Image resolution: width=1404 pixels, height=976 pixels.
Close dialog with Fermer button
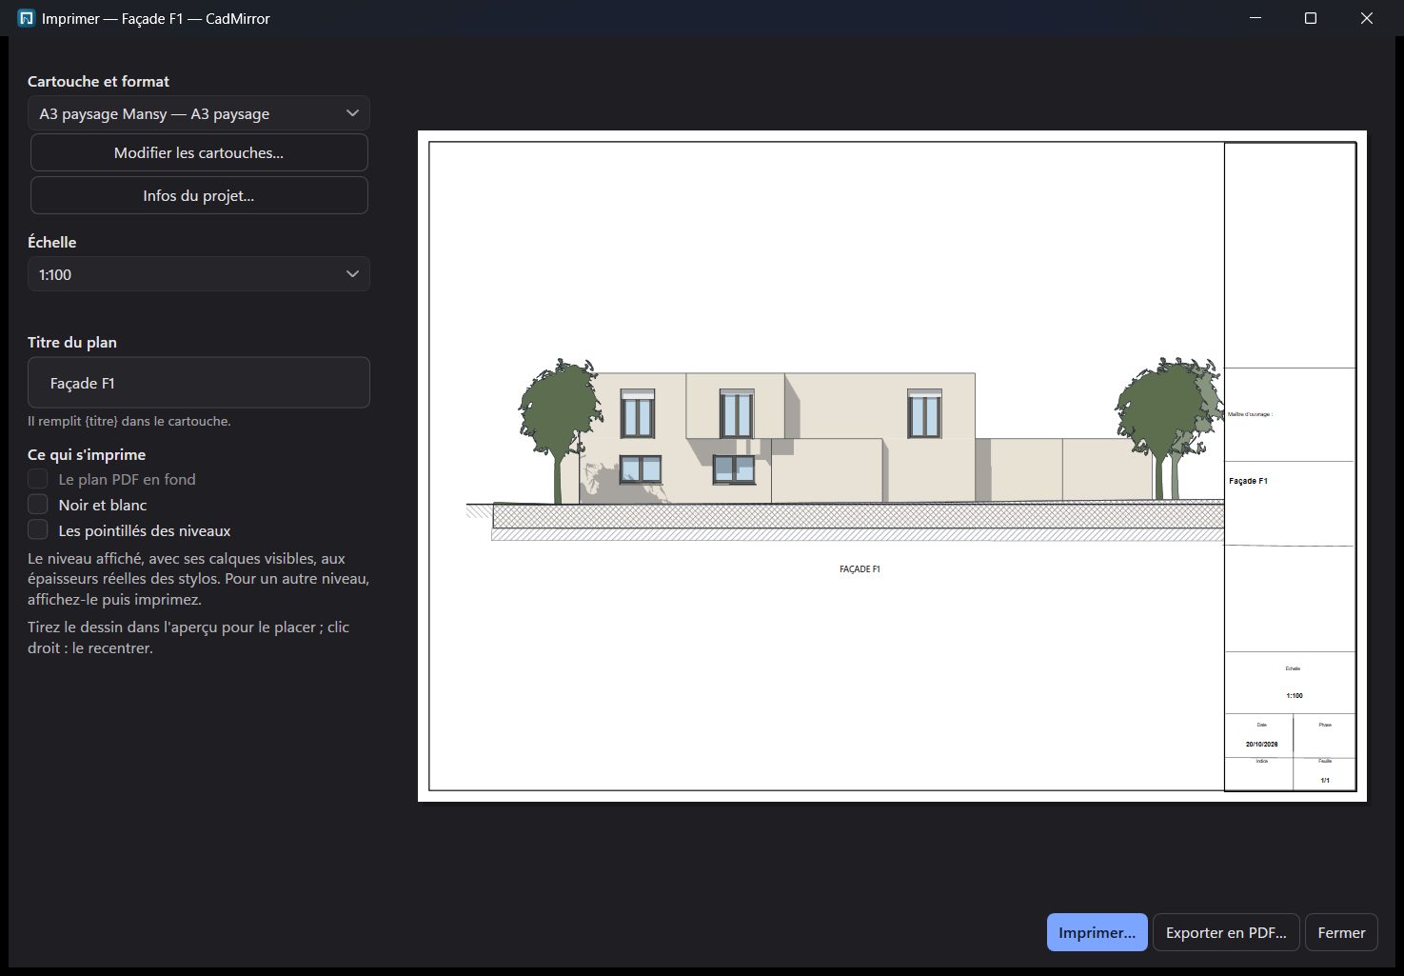[1341, 932]
